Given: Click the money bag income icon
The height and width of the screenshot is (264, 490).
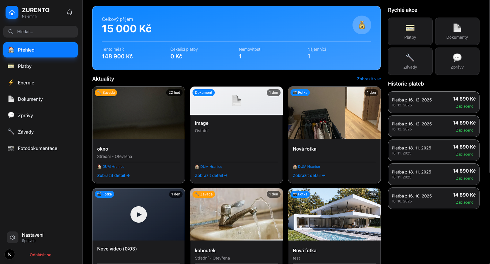Looking at the screenshot, I should (362, 25).
